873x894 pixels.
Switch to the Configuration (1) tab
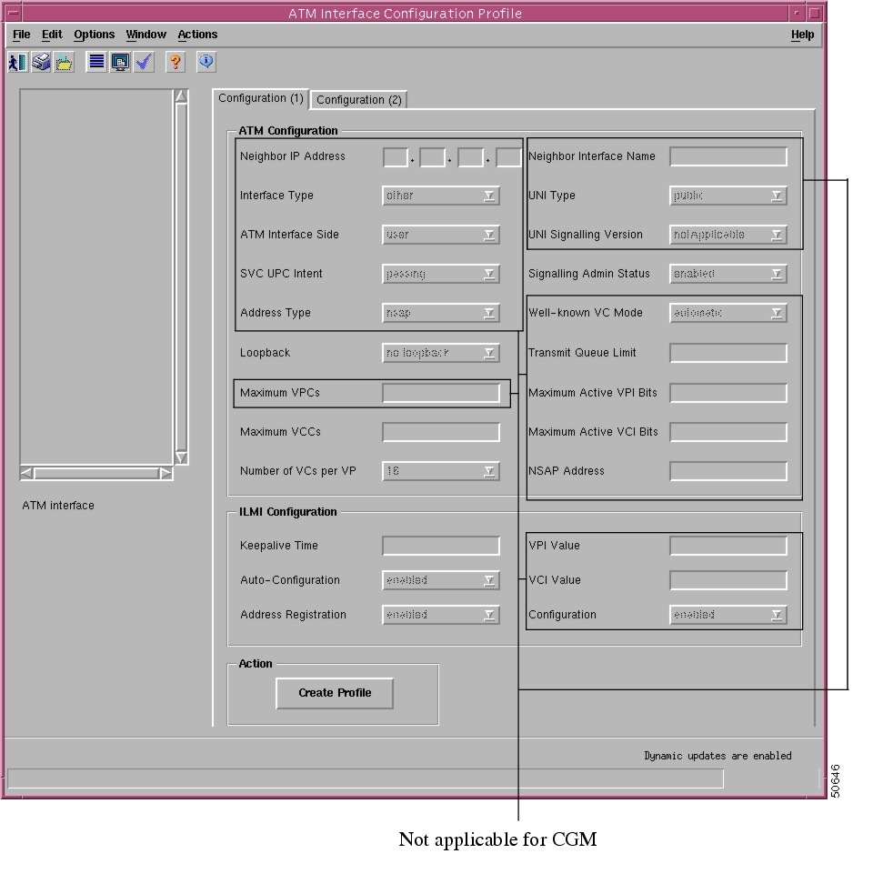point(261,98)
